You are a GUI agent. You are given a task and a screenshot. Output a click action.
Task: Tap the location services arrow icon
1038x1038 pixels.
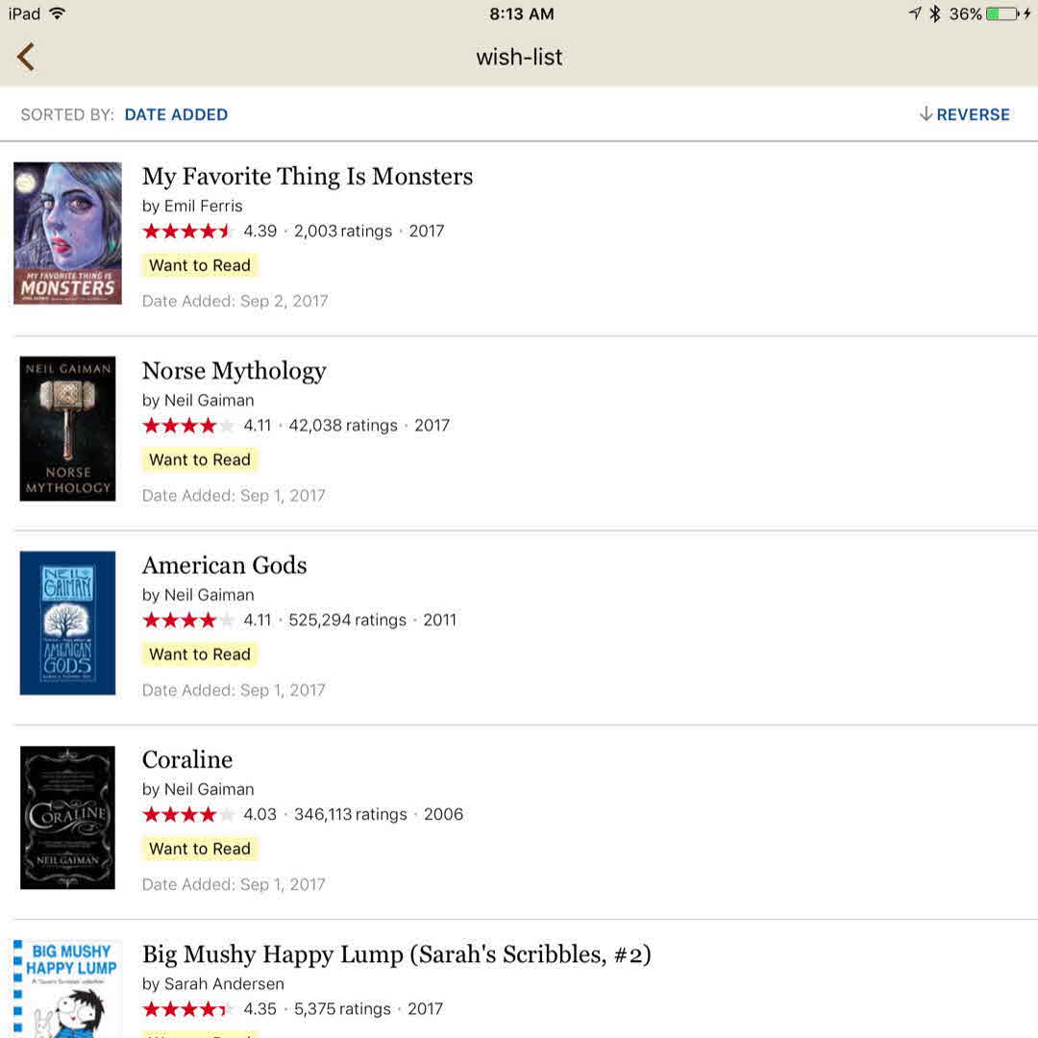(x=914, y=13)
